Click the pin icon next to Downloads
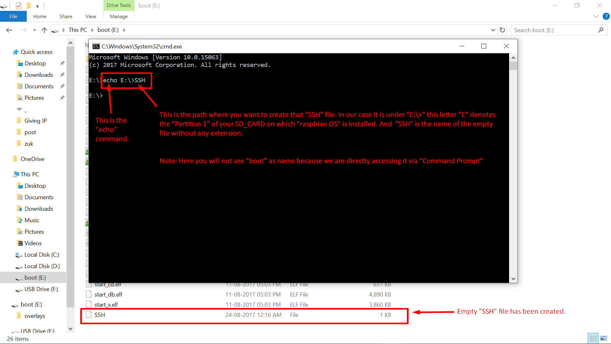The height and width of the screenshot is (344, 611). [x=62, y=75]
